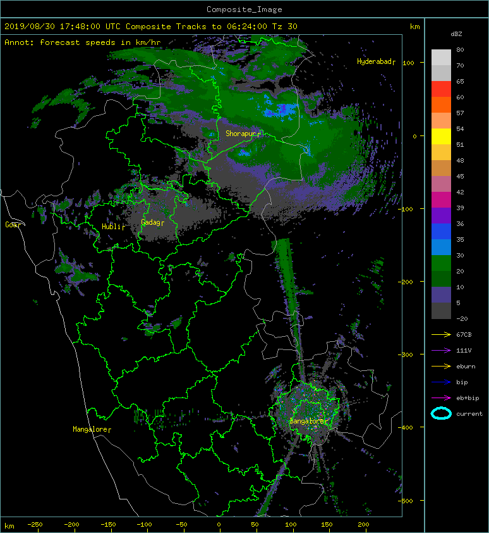Screen dimensions: 489x533
Task: Click the Goa city label
Action: pos(12,225)
